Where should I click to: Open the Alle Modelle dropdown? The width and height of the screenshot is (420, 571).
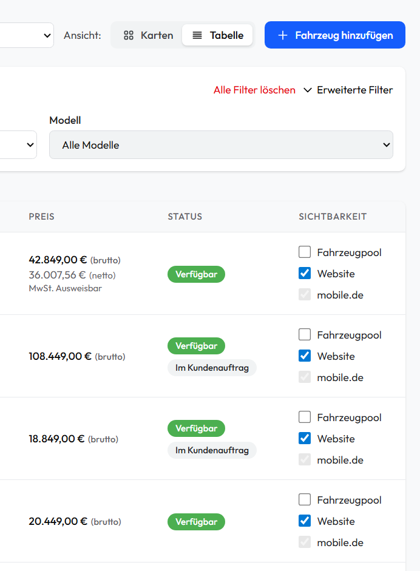[221, 145]
